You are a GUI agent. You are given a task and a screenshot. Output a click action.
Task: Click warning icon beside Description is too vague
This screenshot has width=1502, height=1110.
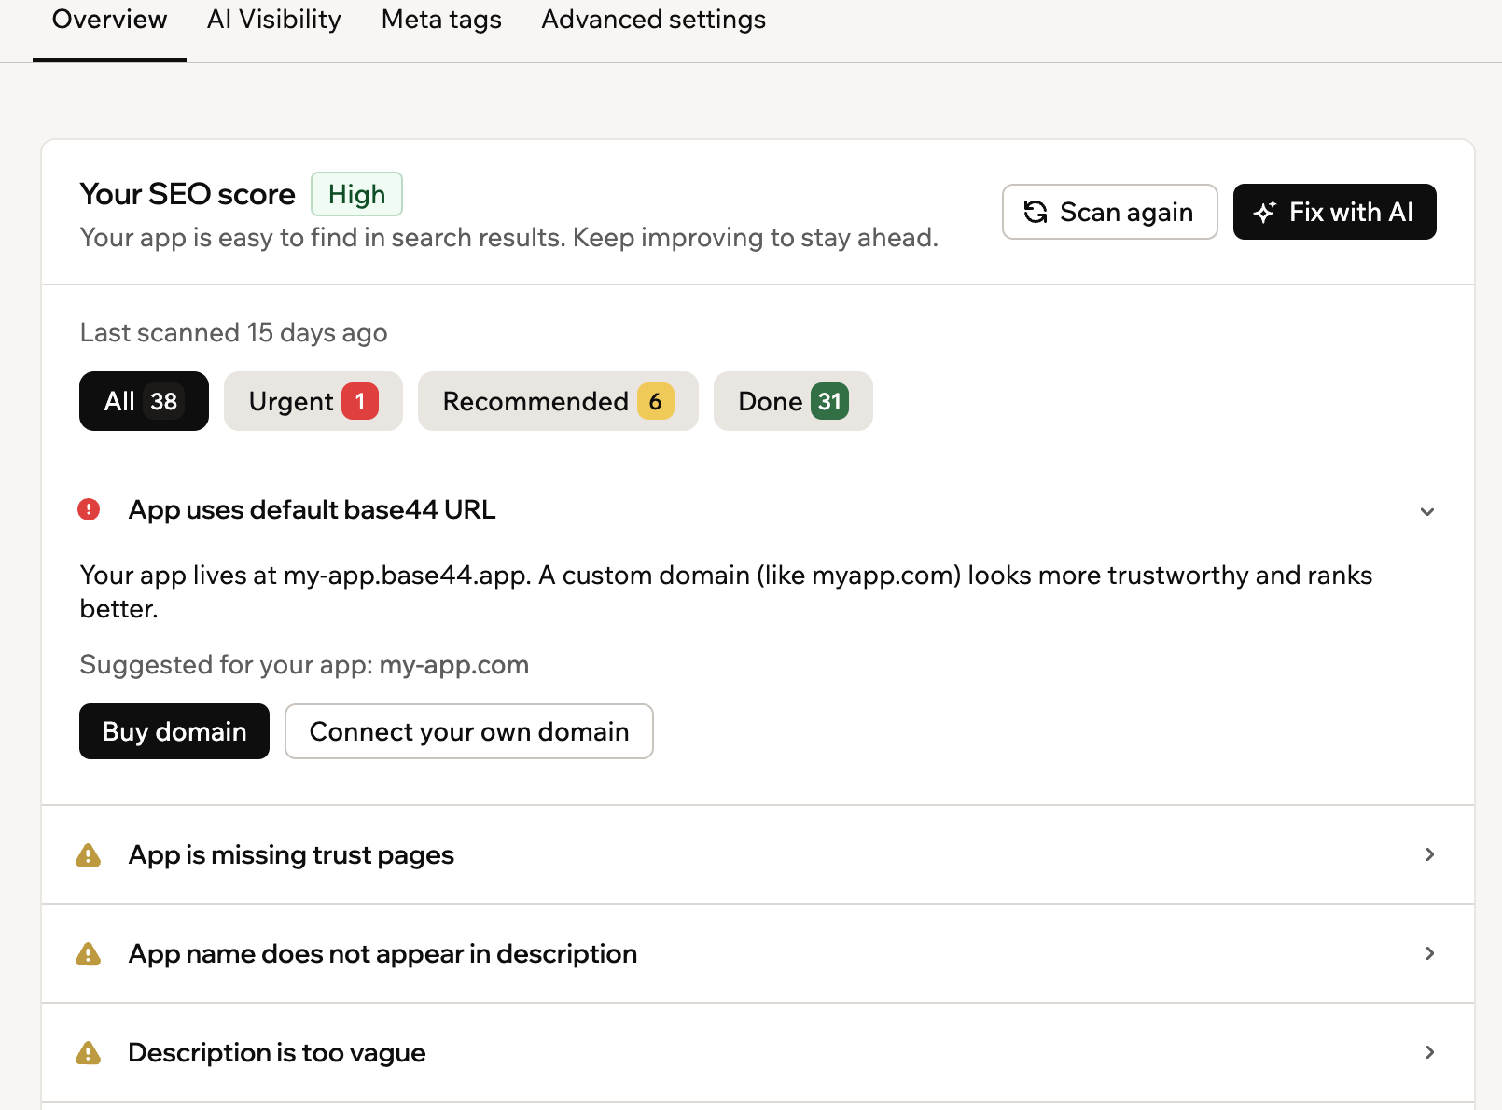88,1052
